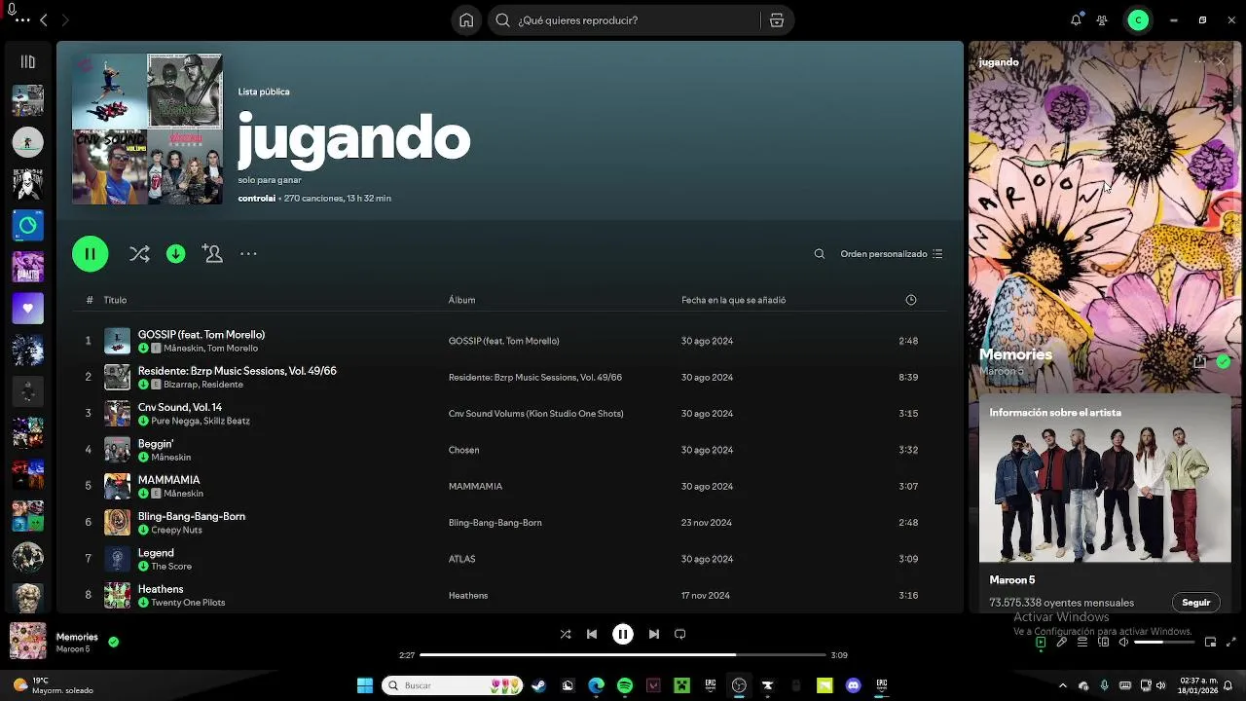
Task: Select GOSSIP (feat. Tom Morello) track
Action: tap(202, 335)
